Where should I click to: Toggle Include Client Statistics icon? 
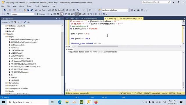click(72, 14)
